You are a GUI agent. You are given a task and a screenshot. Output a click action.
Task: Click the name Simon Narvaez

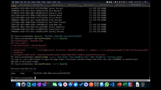pos(55,20)
